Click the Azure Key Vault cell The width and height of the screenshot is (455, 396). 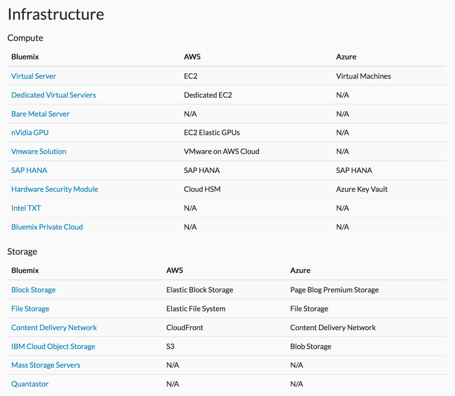click(362, 189)
